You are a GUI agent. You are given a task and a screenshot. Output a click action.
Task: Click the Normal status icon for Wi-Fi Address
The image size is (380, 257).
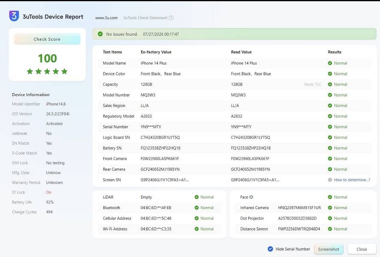pos(196,229)
